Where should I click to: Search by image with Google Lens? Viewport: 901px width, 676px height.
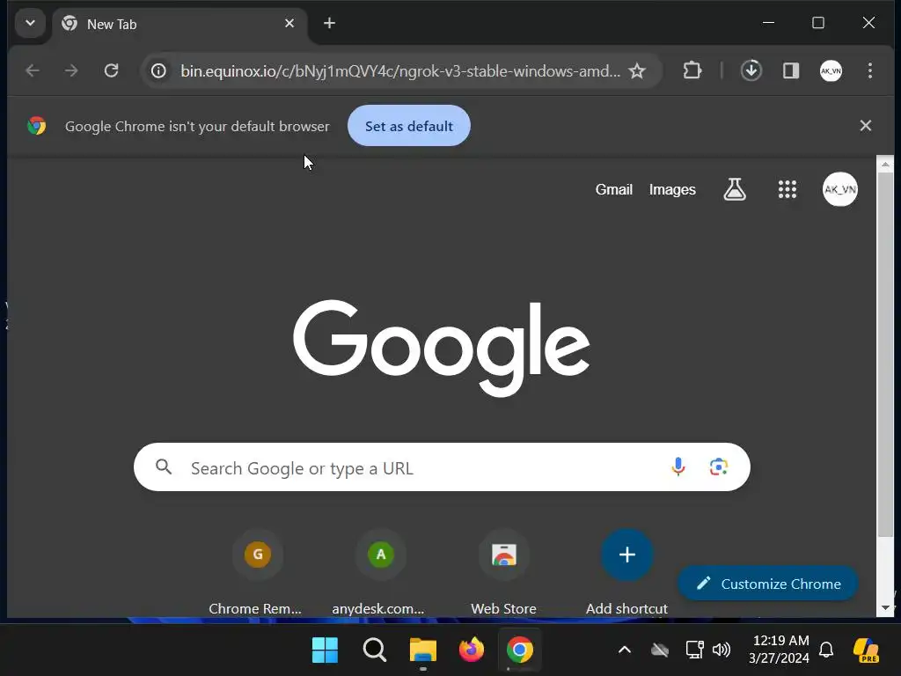tap(718, 467)
